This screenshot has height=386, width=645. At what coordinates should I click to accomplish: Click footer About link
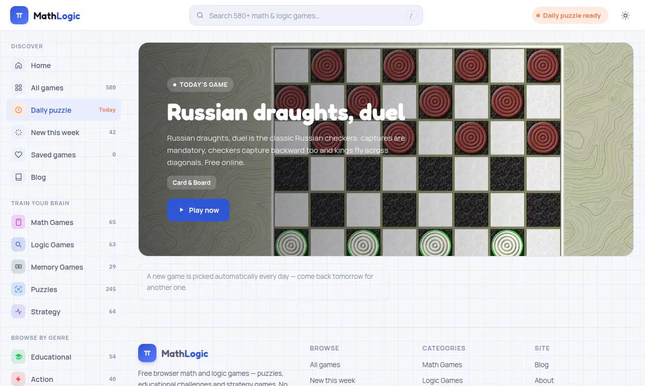(x=544, y=380)
